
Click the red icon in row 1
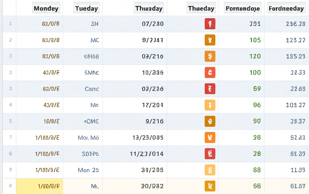coord(210,24)
